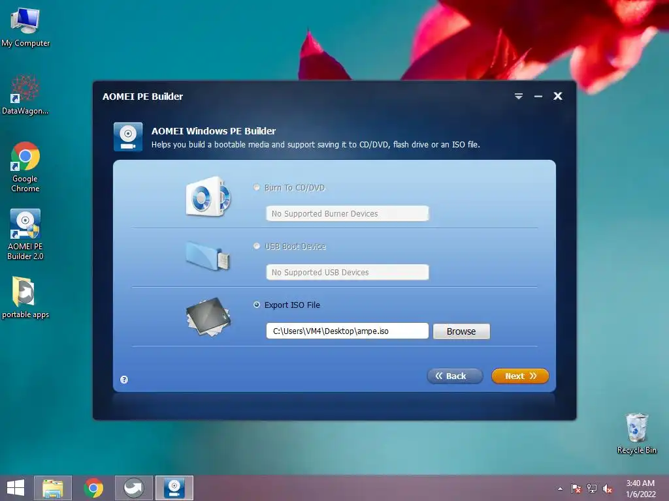Screen dimensions: 669x501
Task: Click the USB flash drive icon
Action: tap(208, 256)
